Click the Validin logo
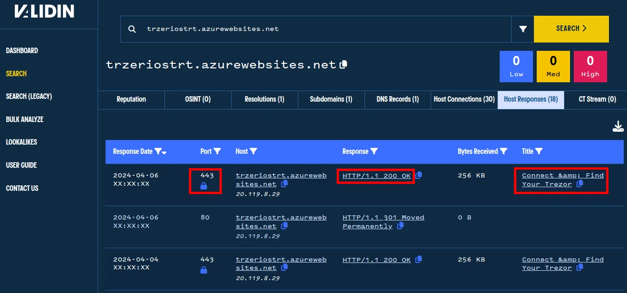Viewport: 627px width, 293px height. pos(44,12)
